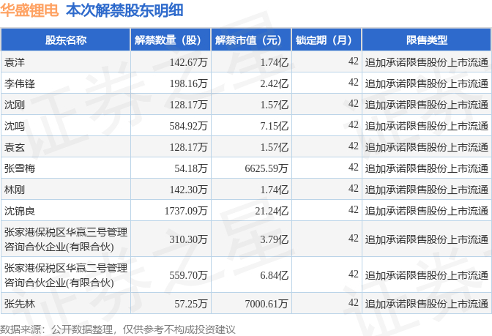Click the 310.30万 quantity value

pos(188,239)
